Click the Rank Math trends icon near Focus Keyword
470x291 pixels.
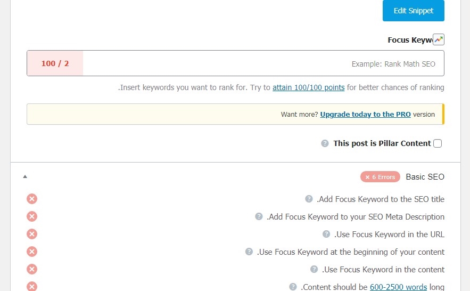click(438, 39)
